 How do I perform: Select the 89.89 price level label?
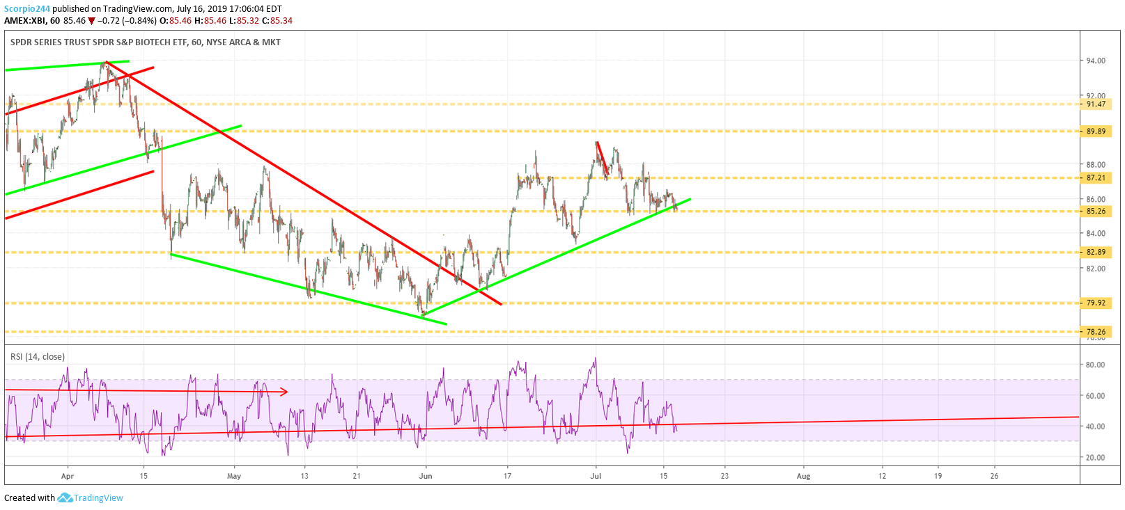point(1096,132)
